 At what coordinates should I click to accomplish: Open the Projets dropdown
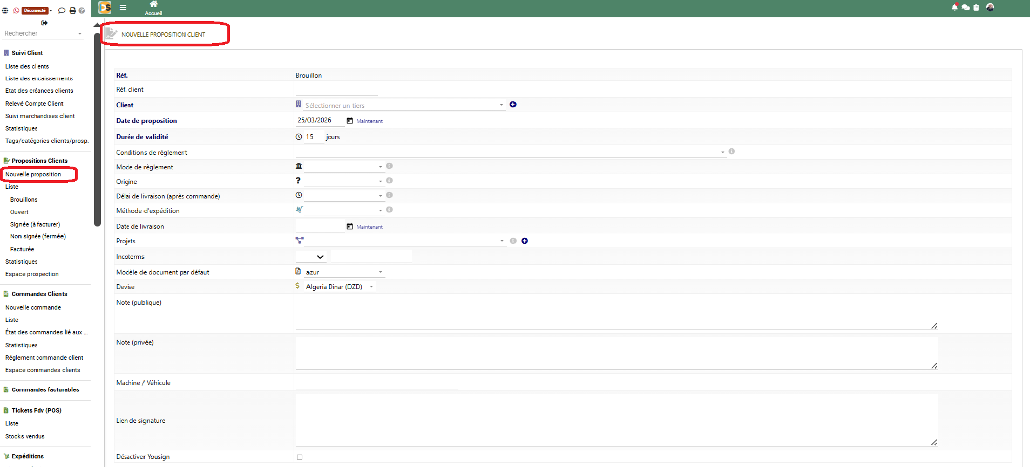pos(405,241)
